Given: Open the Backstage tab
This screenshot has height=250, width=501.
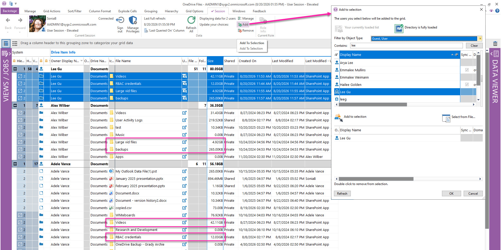Looking at the screenshot, I should (x=10, y=11).
